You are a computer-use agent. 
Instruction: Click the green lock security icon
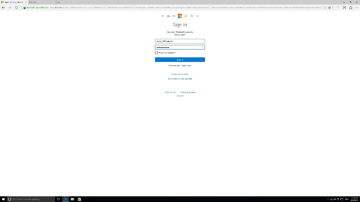[25, 7]
